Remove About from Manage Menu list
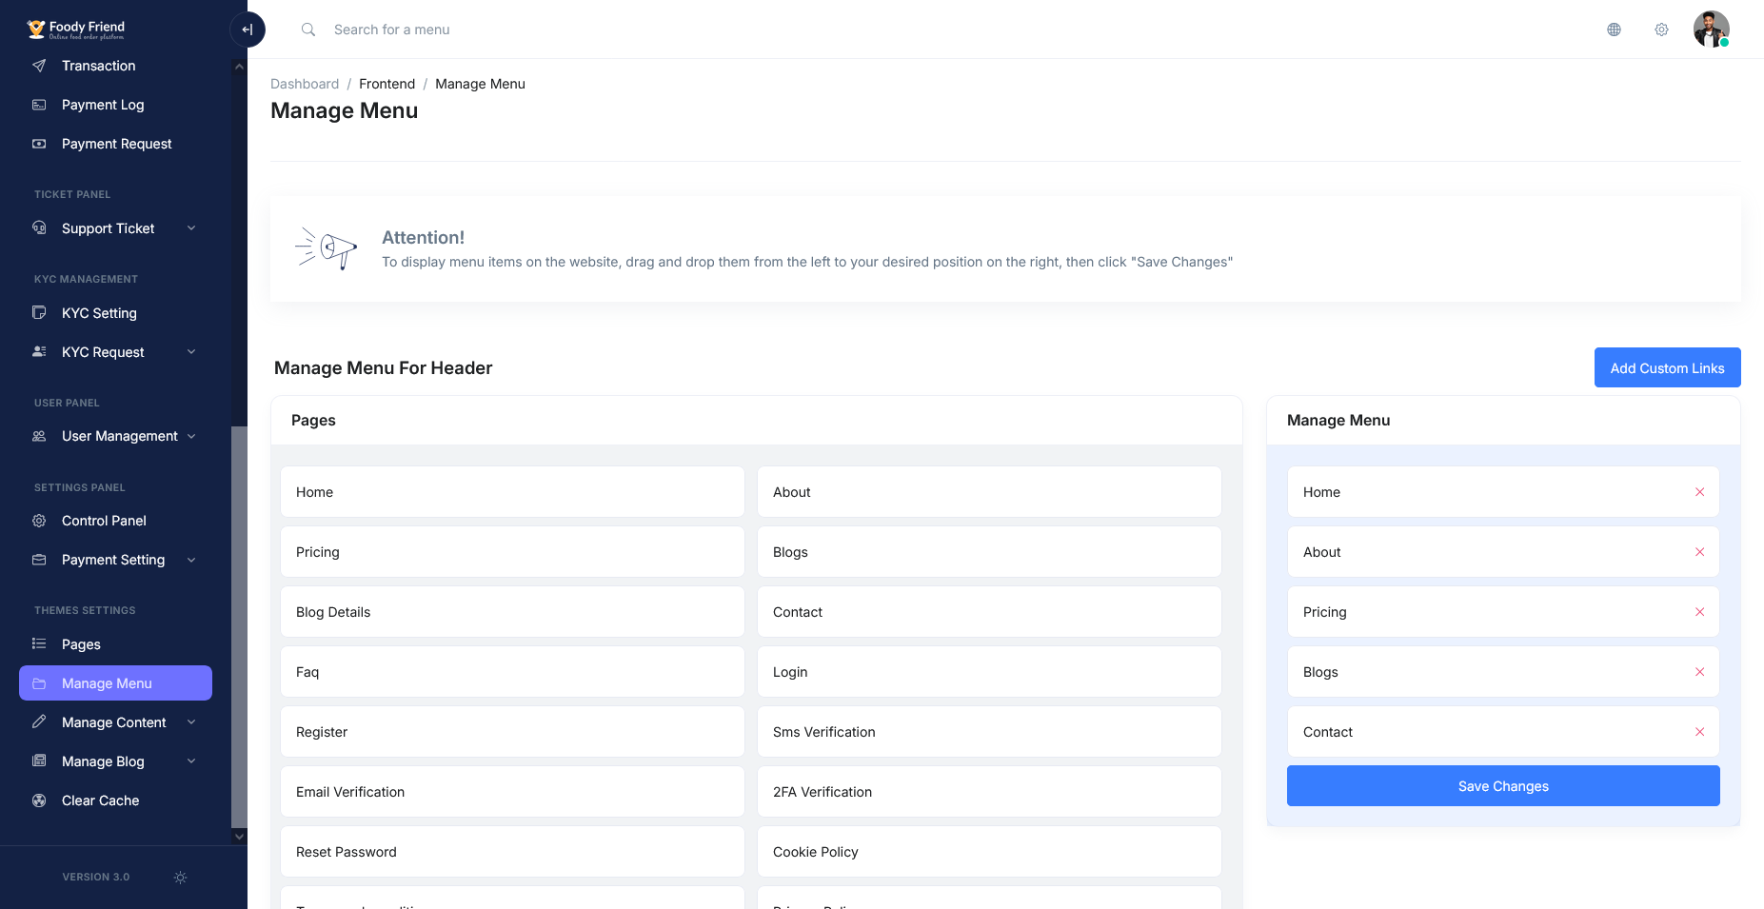Screen dimensions: 1764x909 tap(1699, 552)
